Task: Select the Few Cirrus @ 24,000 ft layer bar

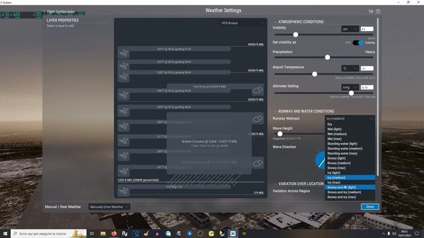Action: (209, 87)
